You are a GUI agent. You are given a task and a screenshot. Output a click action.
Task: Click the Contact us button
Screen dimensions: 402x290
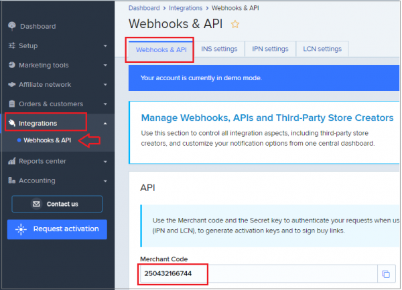click(x=57, y=204)
